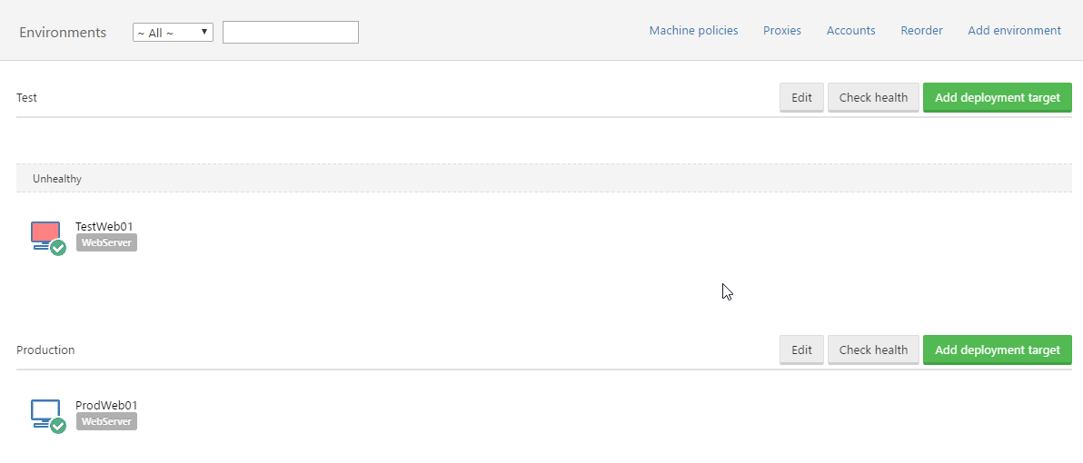Open the '~ All ~' filter dropdown
1083x463 pixels.
click(173, 33)
